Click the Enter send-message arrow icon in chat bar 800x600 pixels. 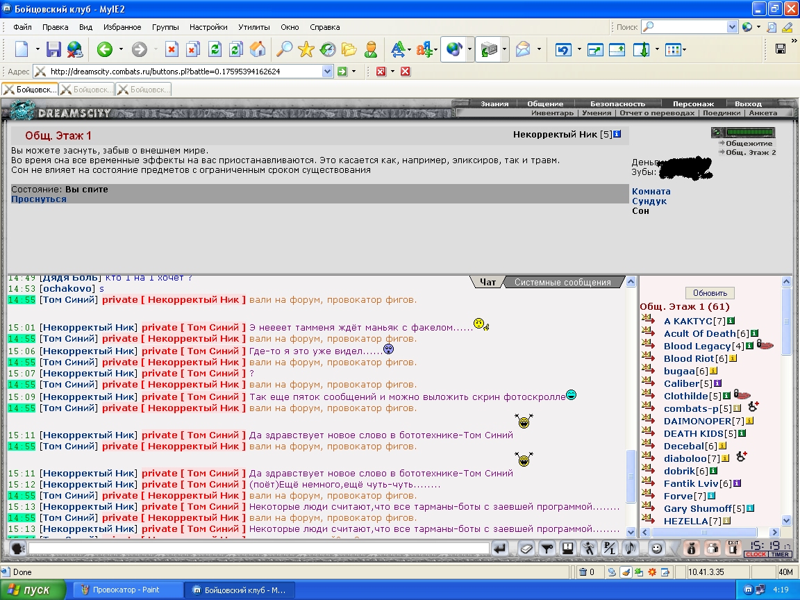point(500,549)
